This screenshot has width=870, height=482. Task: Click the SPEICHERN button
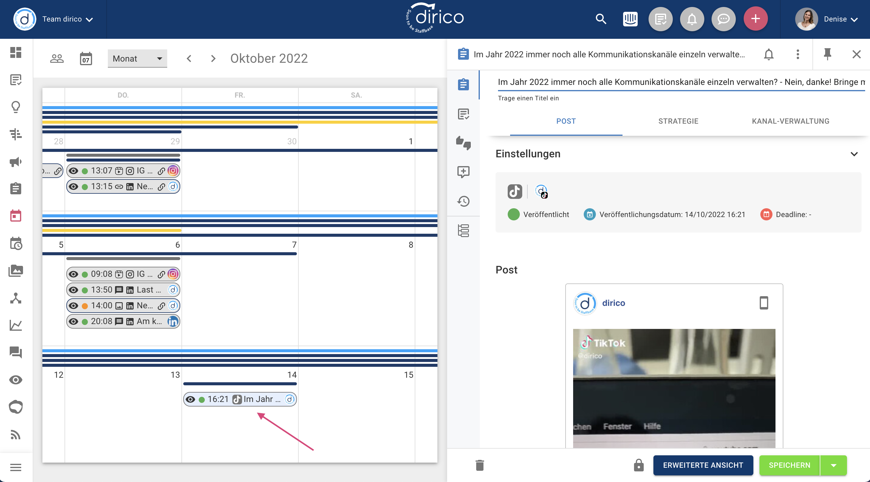coord(789,465)
